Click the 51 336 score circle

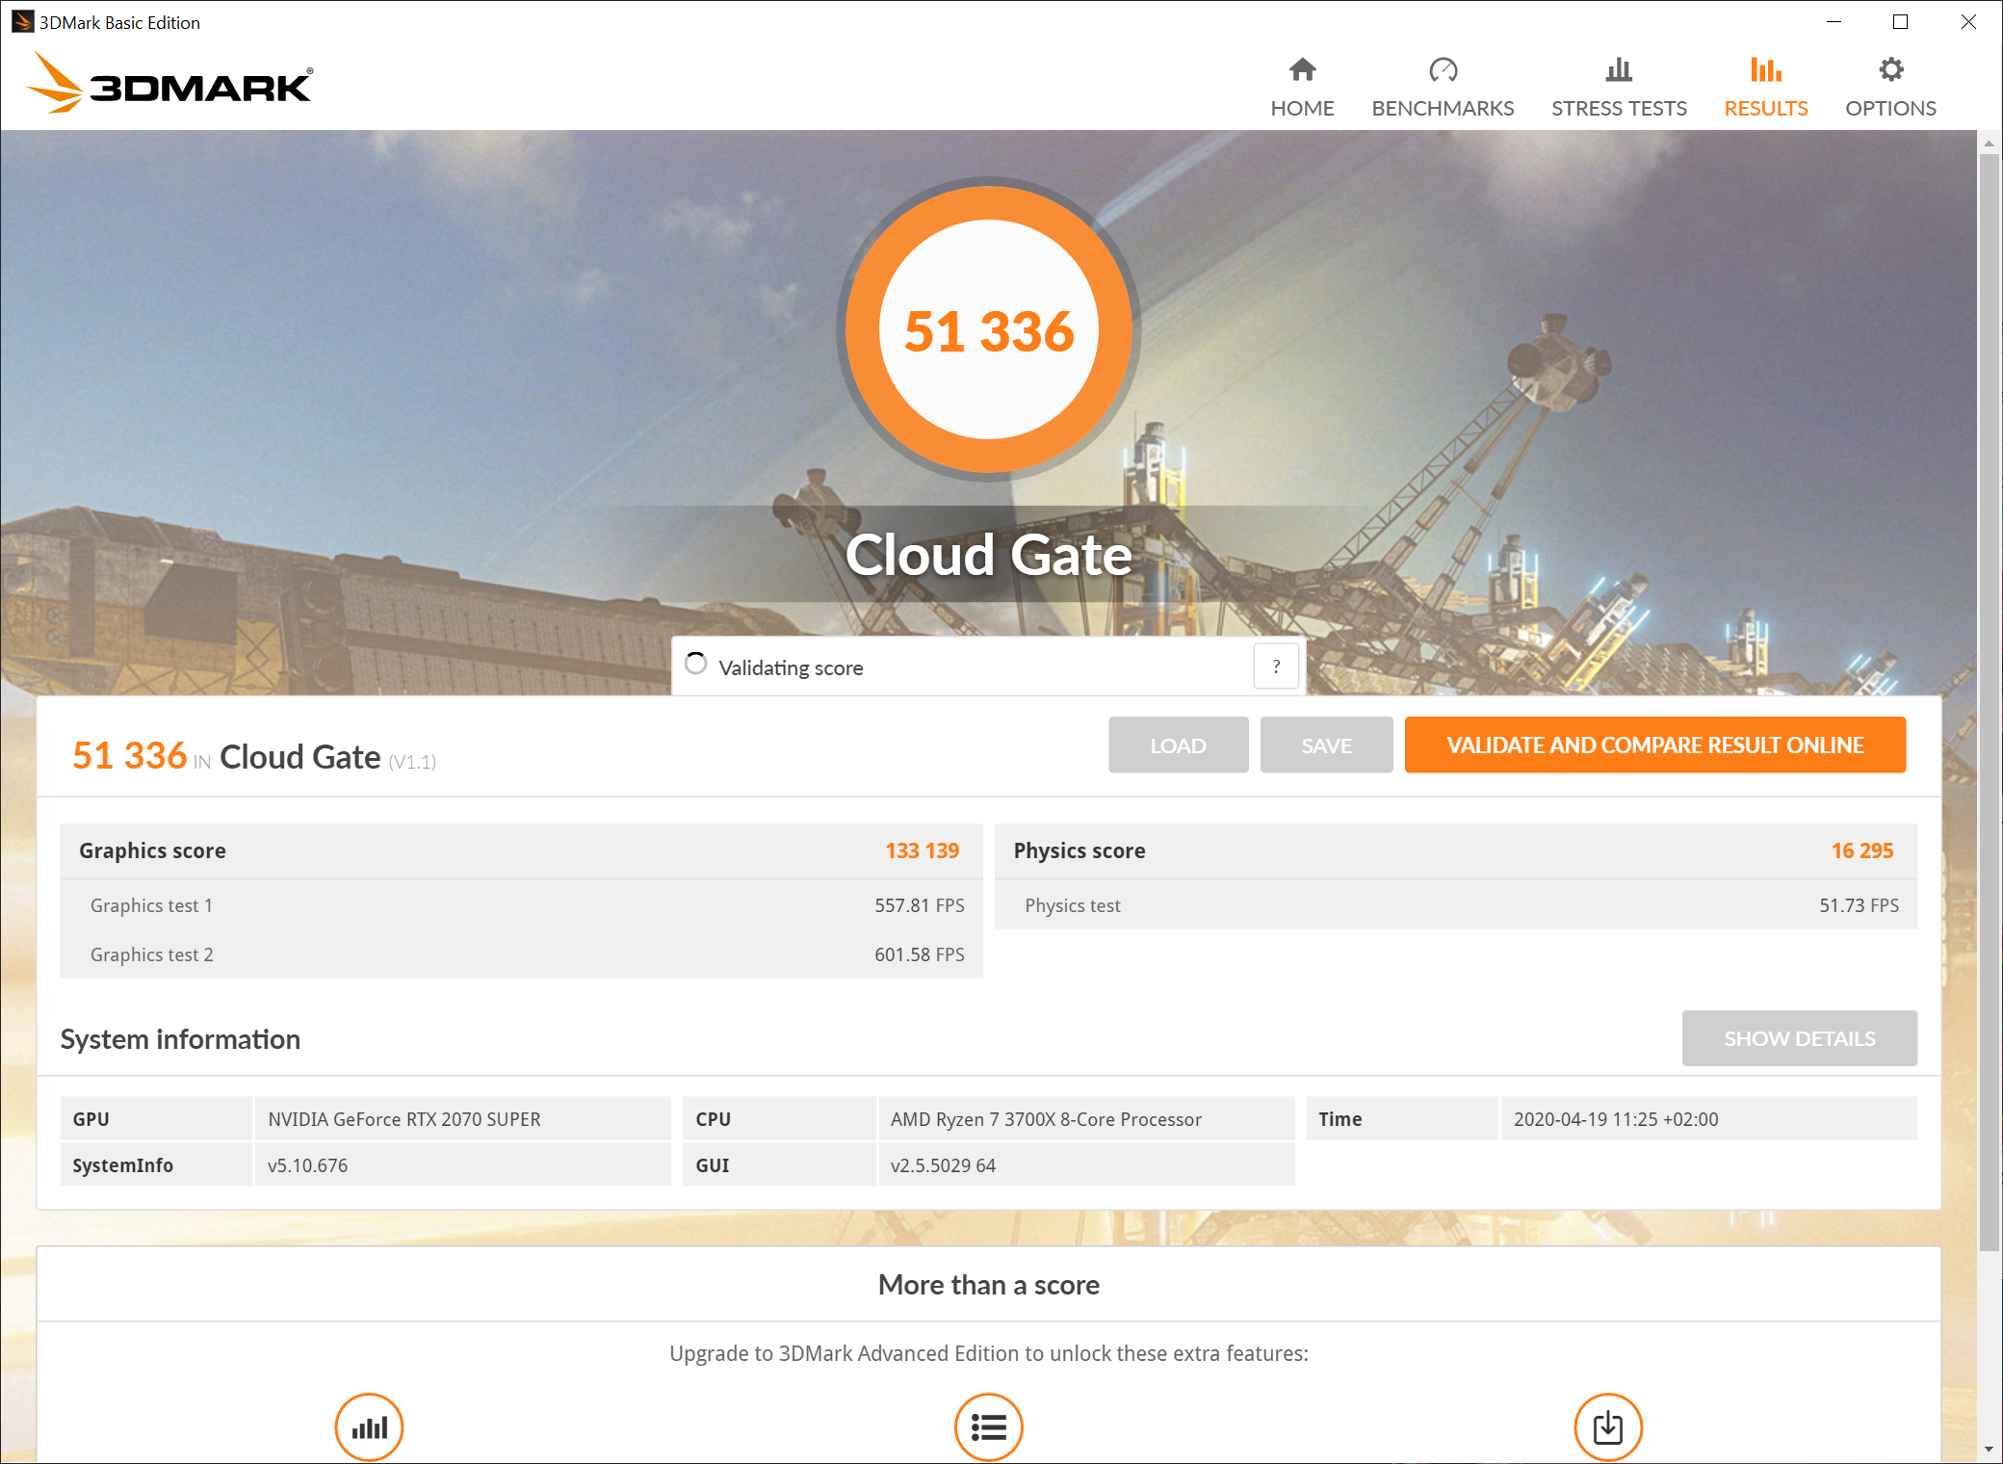[989, 330]
